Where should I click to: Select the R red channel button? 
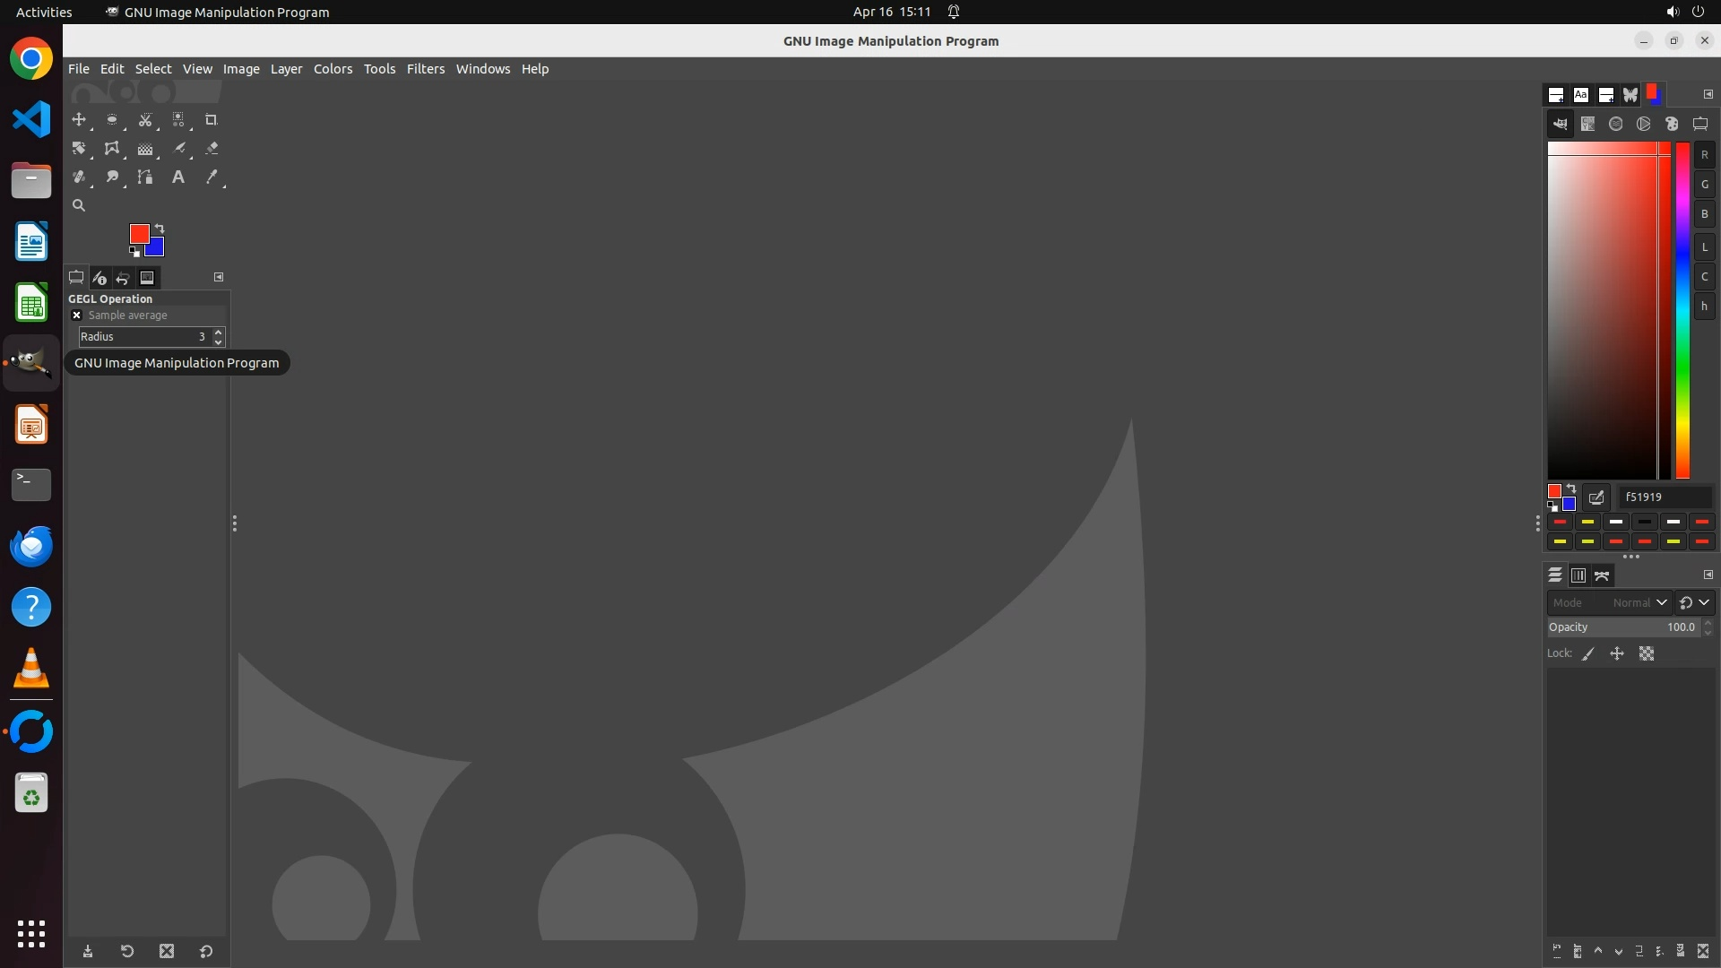(1704, 155)
